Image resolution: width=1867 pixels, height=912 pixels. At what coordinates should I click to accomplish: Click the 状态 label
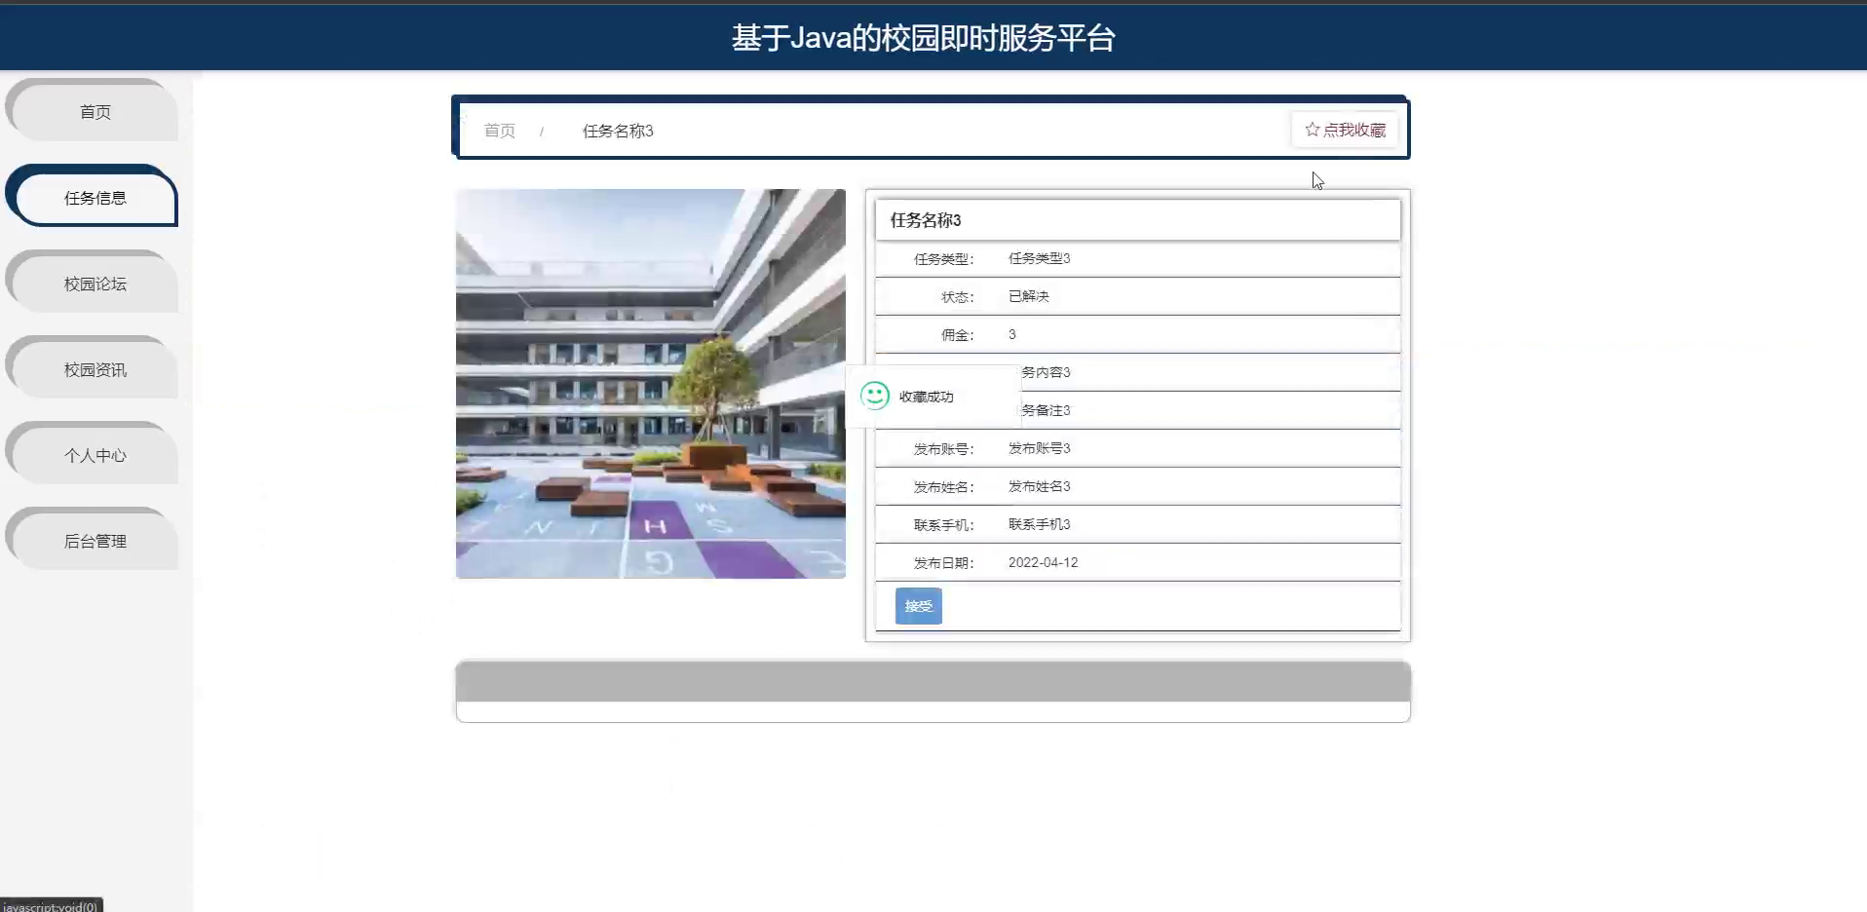tap(957, 297)
